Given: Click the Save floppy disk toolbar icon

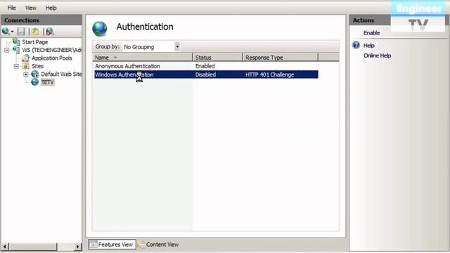Looking at the screenshot, I should (21, 31).
